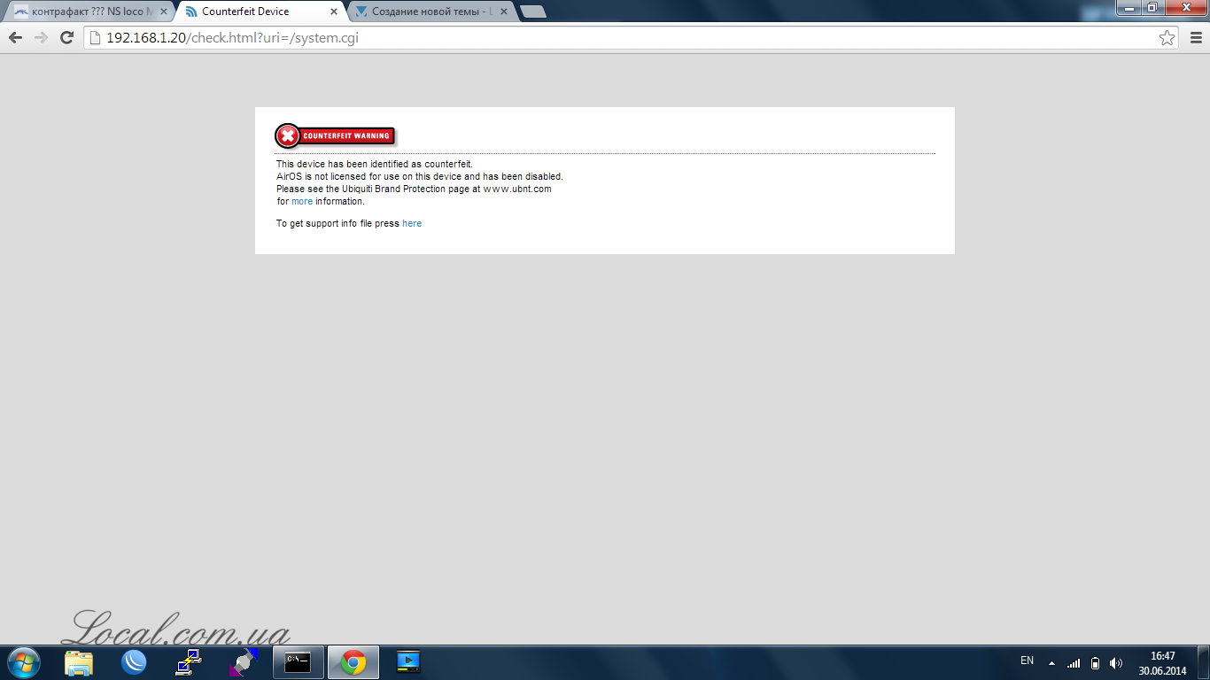
Task: Click the battery power tray icon
Action: [x=1095, y=662]
